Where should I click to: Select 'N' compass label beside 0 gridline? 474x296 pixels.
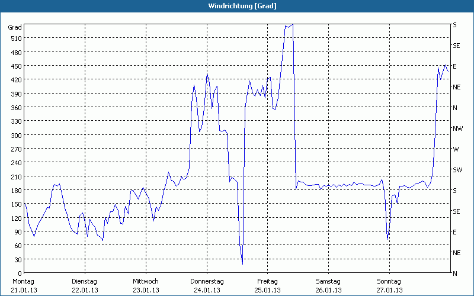tap(454, 274)
